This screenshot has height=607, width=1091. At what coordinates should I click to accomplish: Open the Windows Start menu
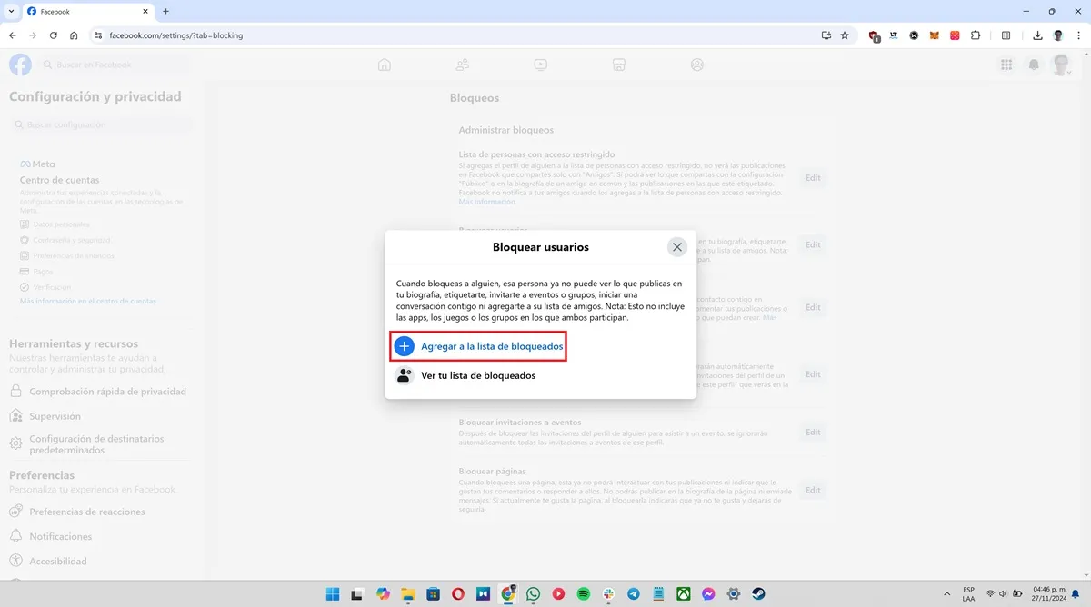coord(333,593)
